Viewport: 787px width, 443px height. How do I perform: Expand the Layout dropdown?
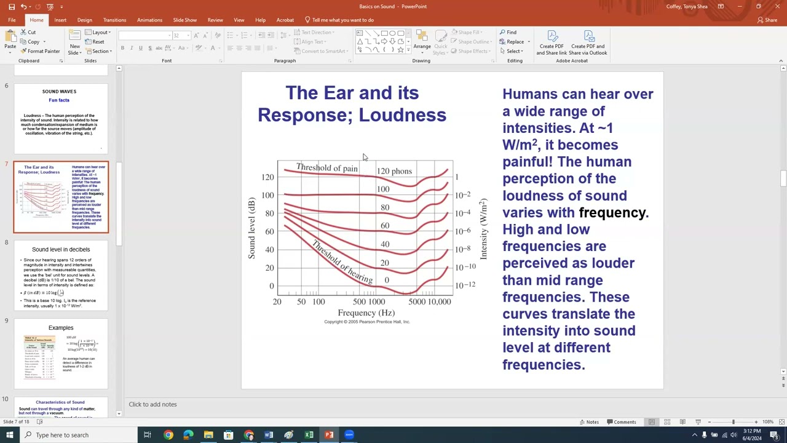[x=98, y=32]
